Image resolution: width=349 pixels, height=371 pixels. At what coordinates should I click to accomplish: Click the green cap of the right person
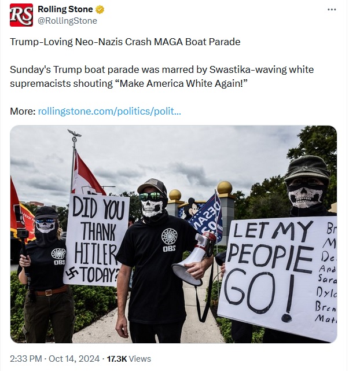pos(307,167)
